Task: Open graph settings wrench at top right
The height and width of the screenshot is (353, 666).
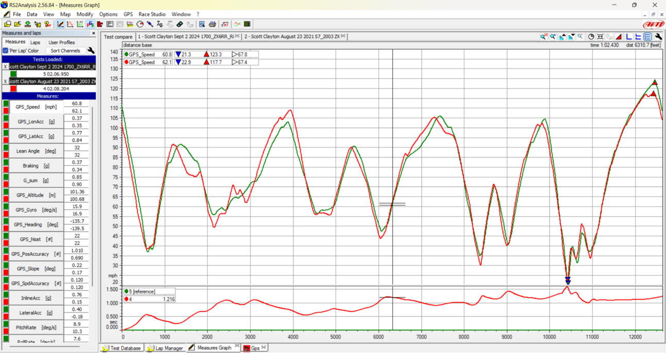Action: (658, 37)
